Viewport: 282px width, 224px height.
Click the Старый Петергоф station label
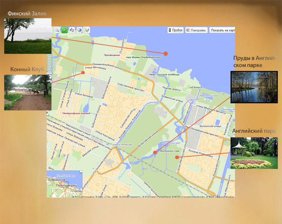click(121, 144)
